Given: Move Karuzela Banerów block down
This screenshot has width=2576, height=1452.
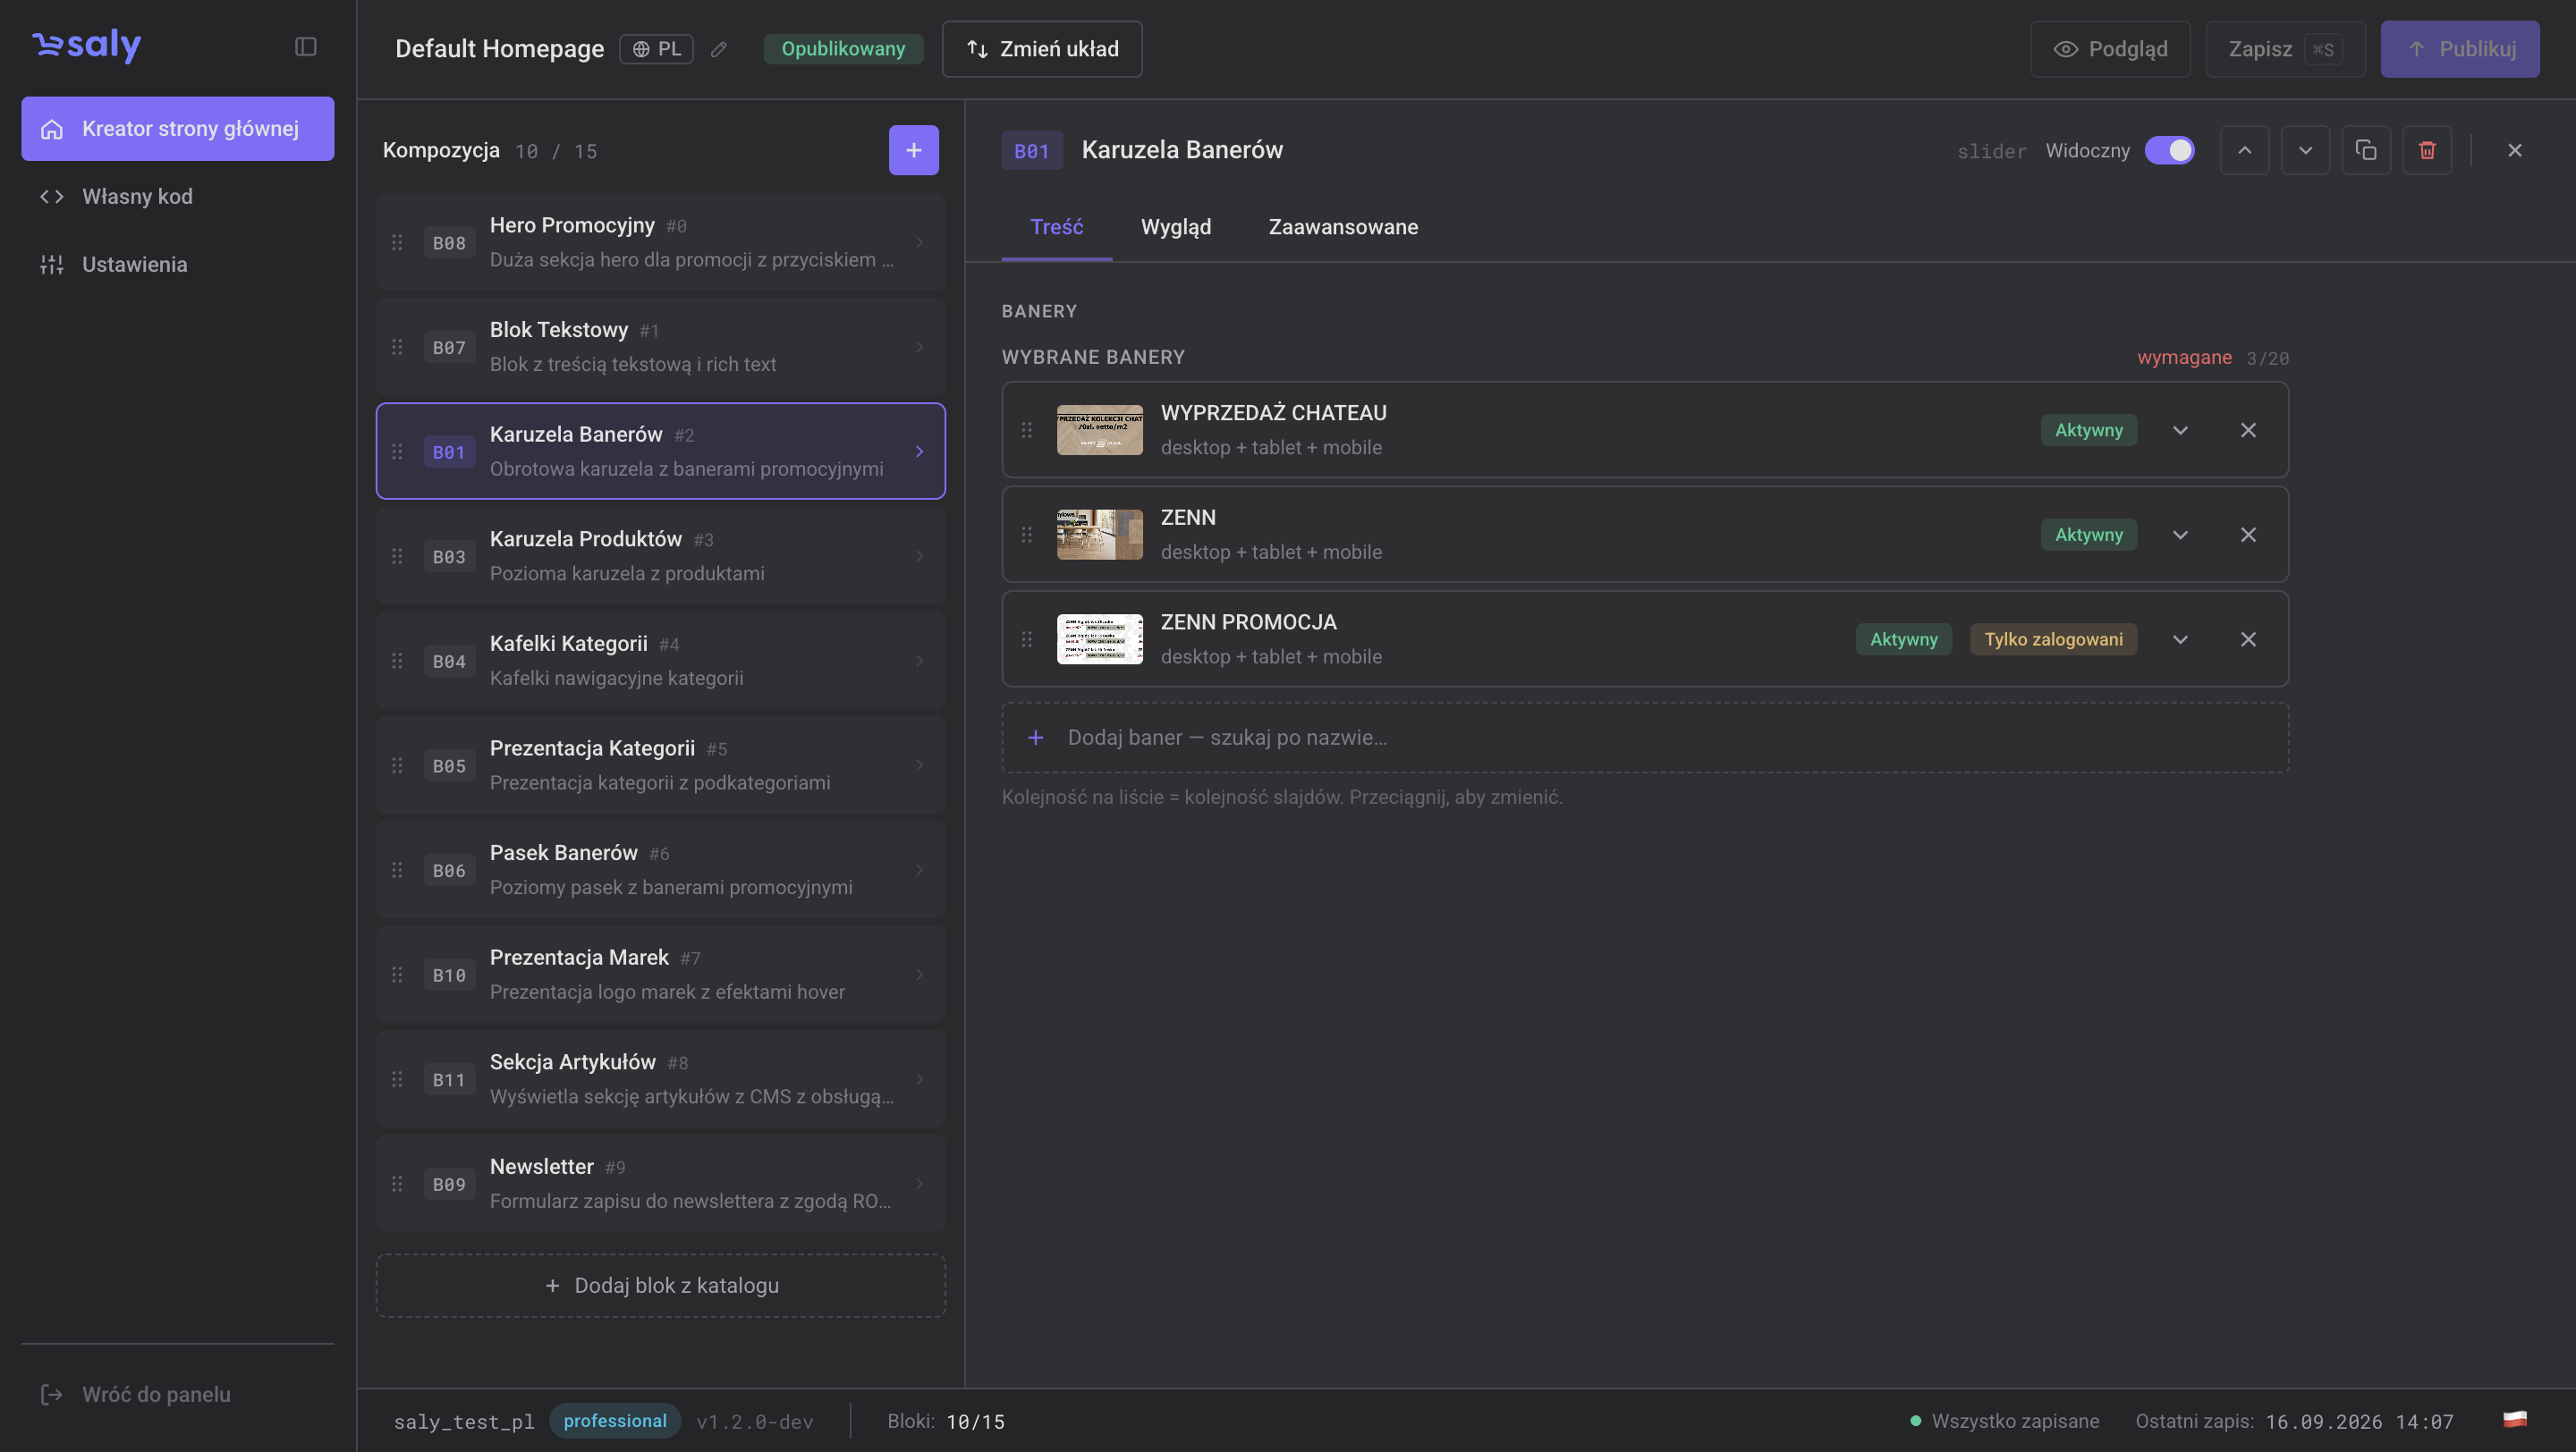Looking at the screenshot, I should pyautogui.click(x=2305, y=150).
